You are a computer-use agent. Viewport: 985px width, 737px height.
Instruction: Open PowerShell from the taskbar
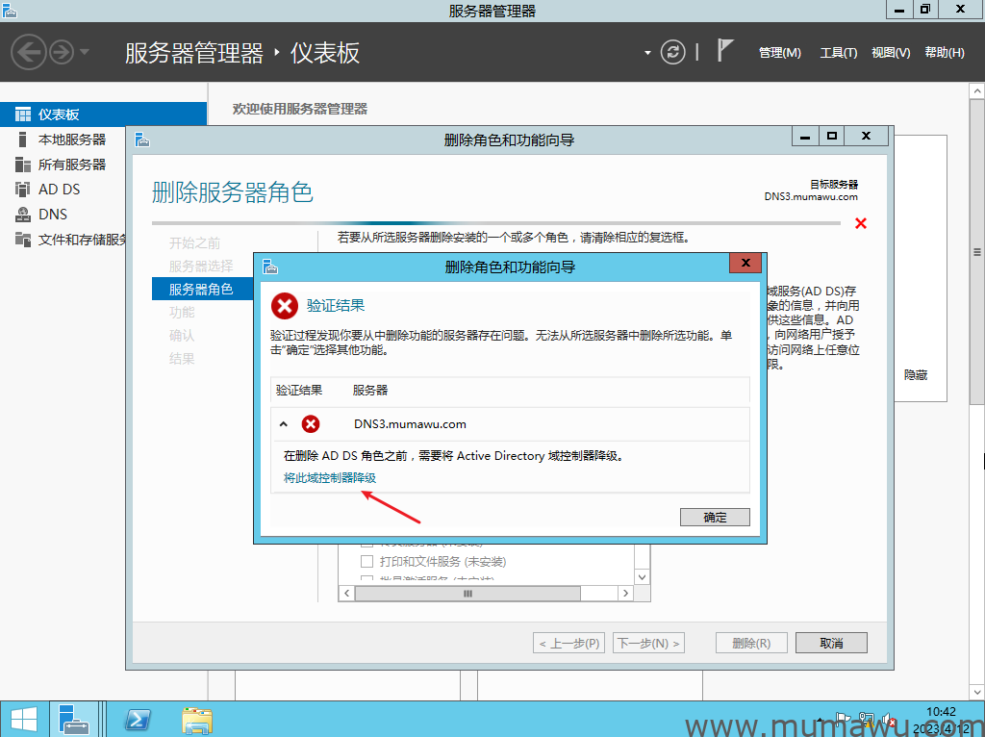(139, 720)
